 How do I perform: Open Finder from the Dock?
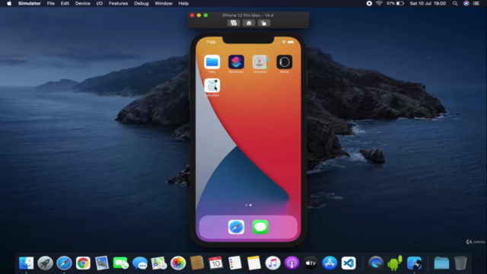26,263
